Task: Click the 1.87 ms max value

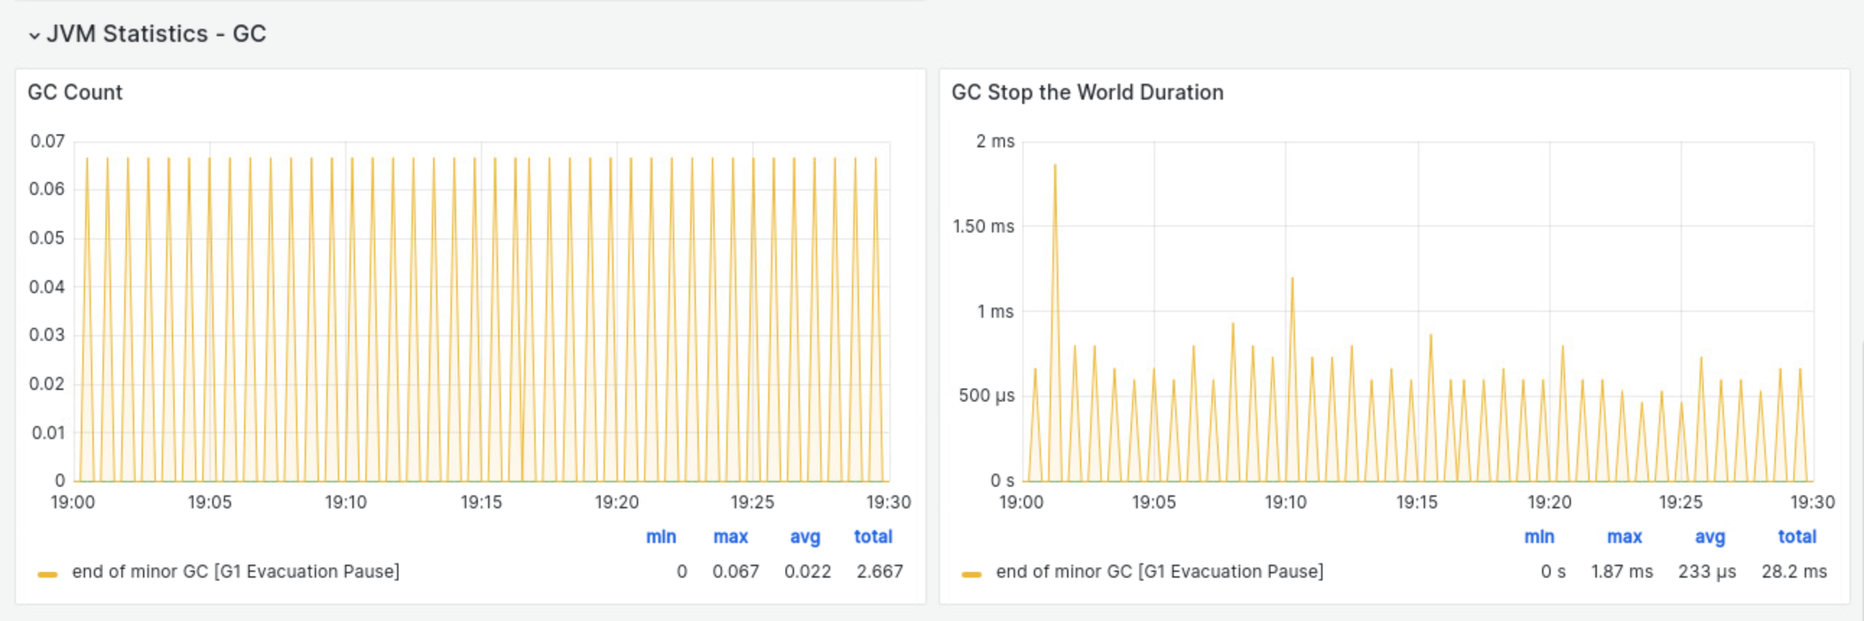Action: (1621, 571)
